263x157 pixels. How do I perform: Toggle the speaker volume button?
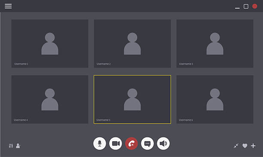coord(163,143)
